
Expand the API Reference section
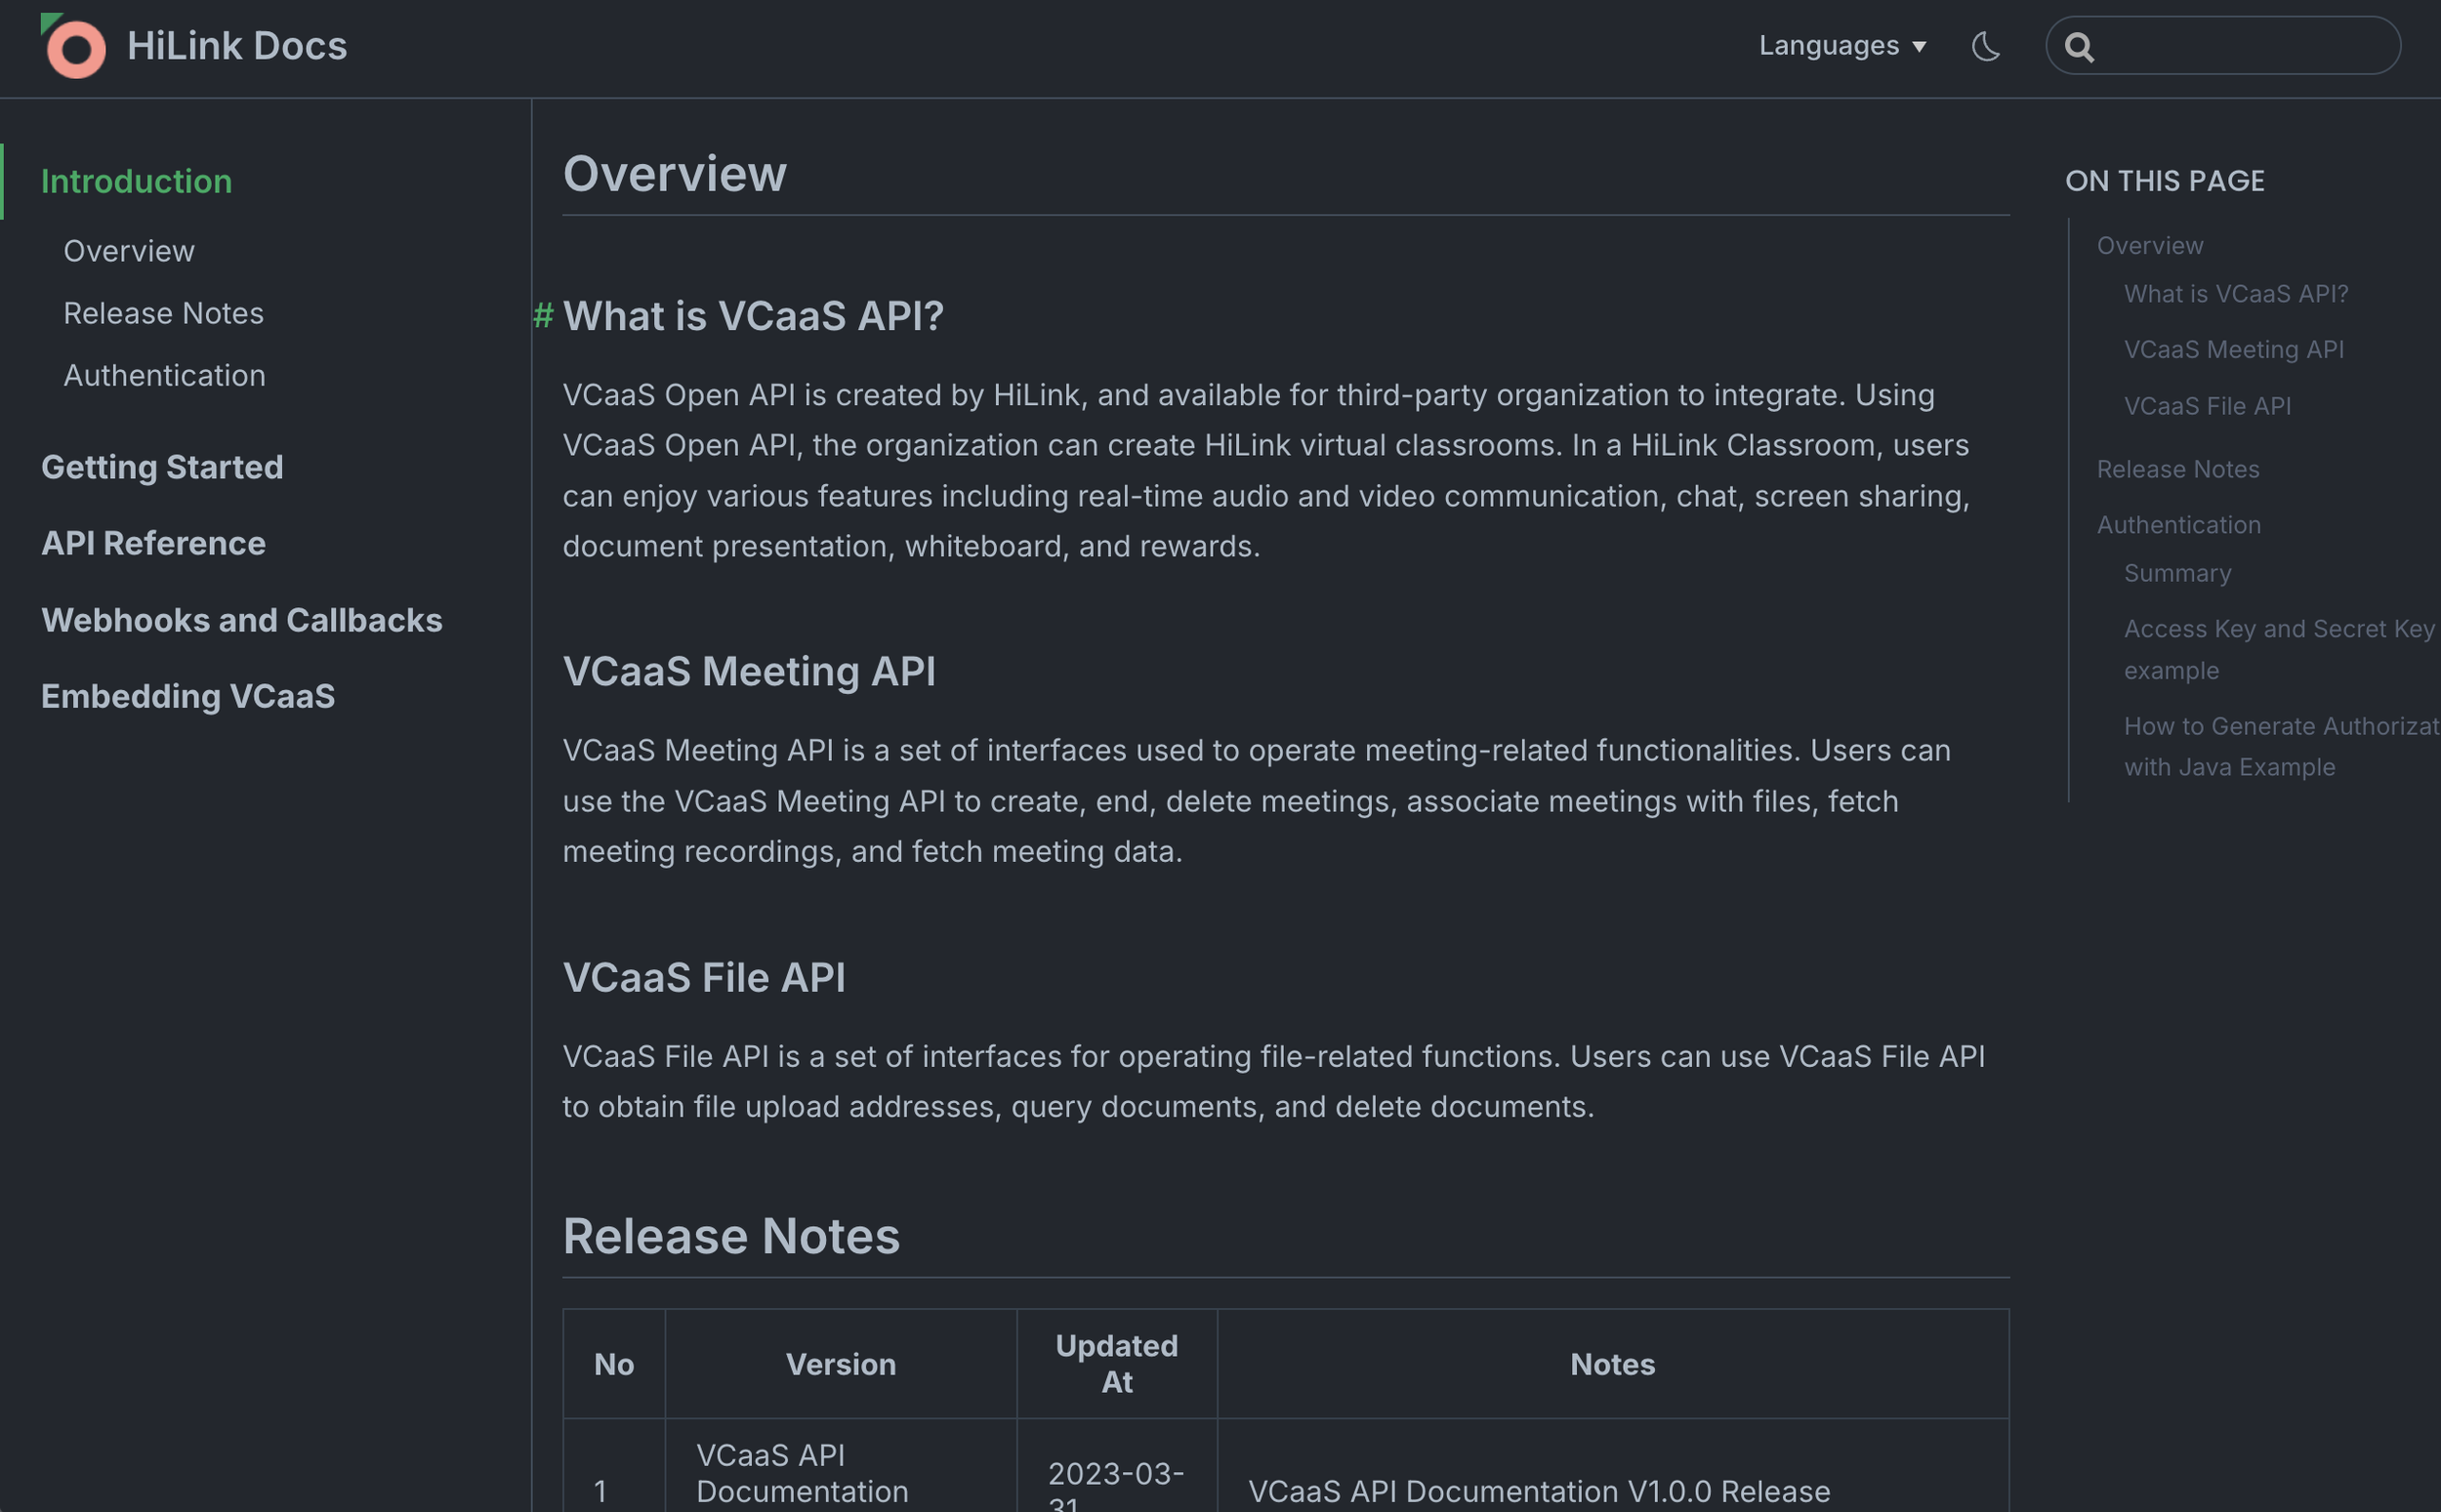click(x=153, y=543)
